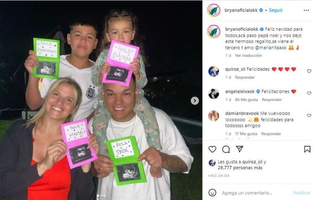Open the emoji picker smiley icon
This screenshot has height=200, width=313.
tap(212, 193)
